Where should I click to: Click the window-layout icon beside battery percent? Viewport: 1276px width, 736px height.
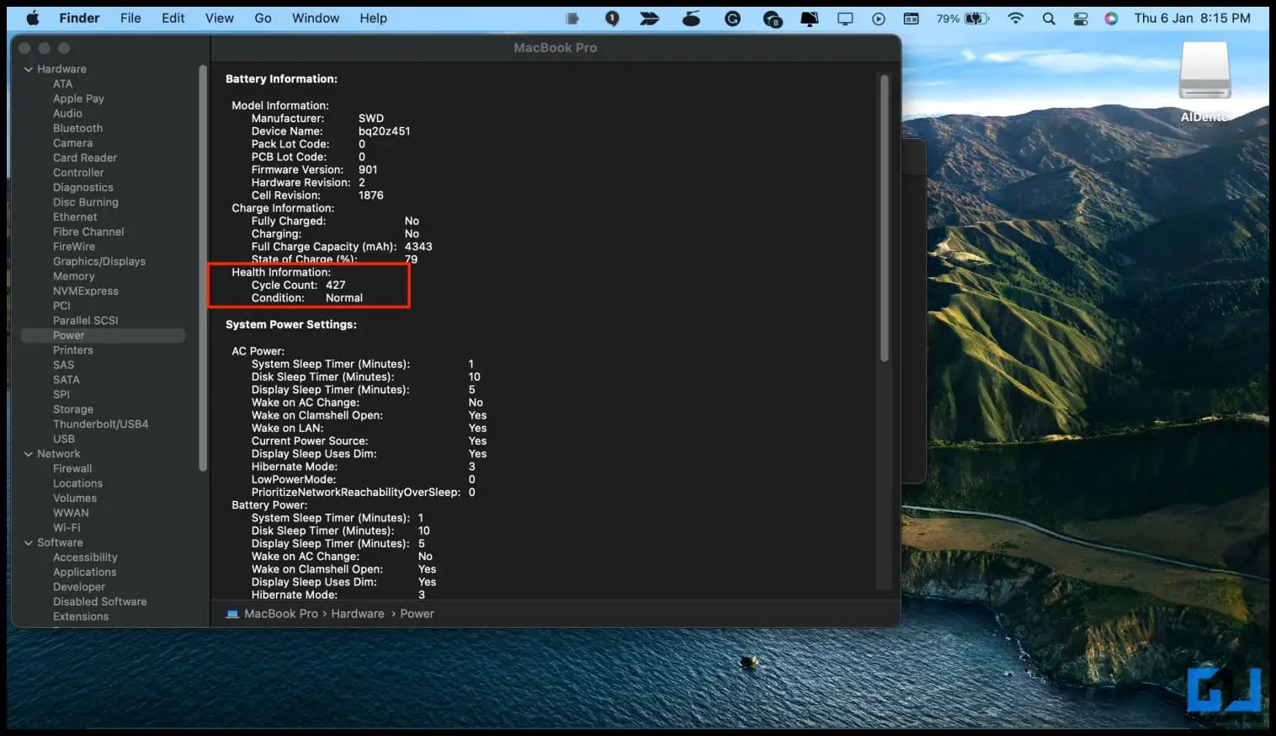click(911, 18)
